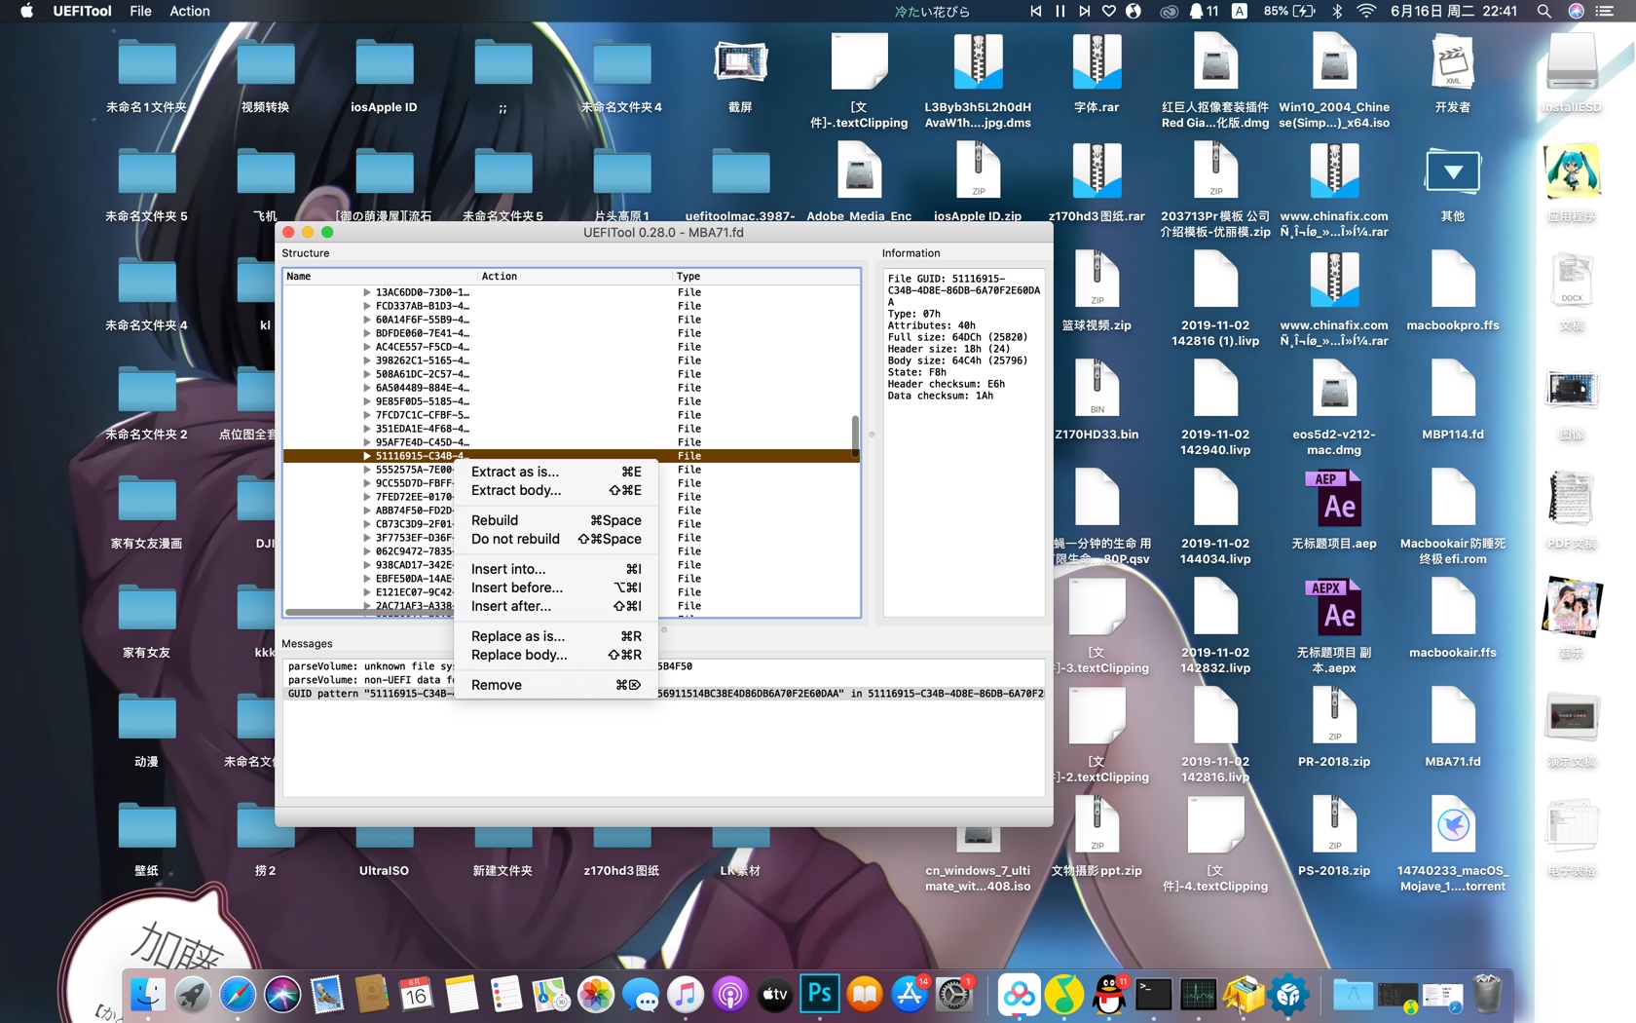Open App Store in the dock
This screenshot has height=1023, width=1636.
click(x=910, y=995)
